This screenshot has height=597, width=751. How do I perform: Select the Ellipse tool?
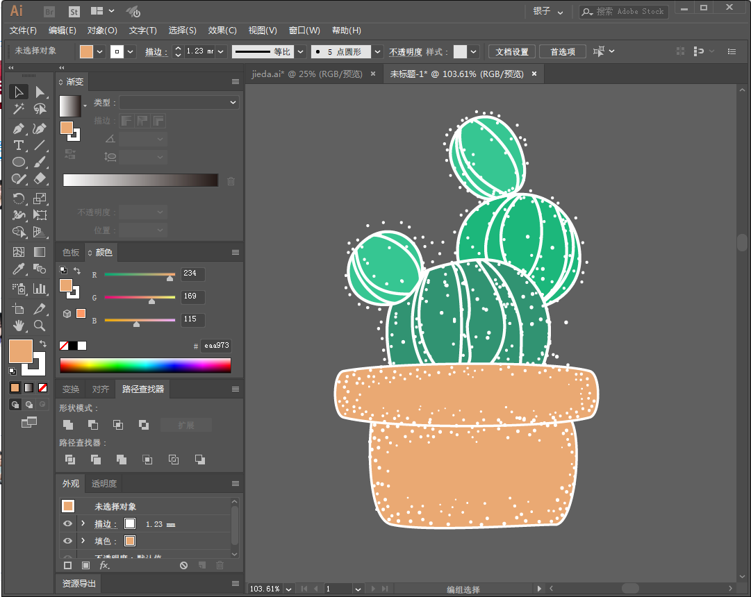point(19,162)
